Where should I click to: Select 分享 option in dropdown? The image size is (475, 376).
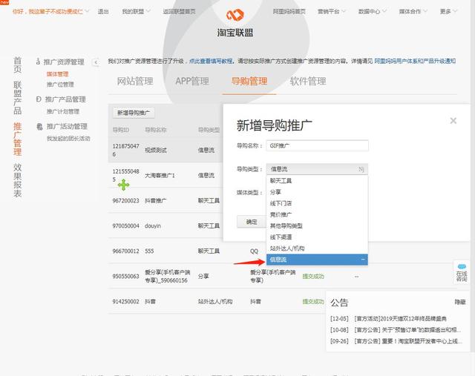pos(317,192)
